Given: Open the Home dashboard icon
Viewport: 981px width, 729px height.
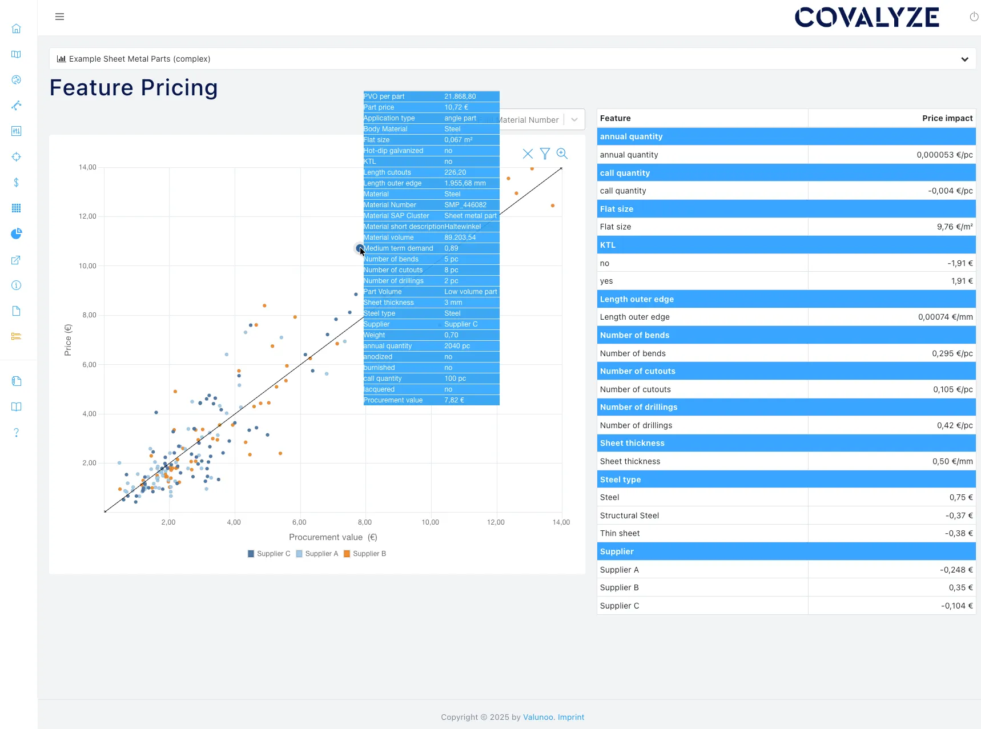Looking at the screenshot, I should pos(16,28).
